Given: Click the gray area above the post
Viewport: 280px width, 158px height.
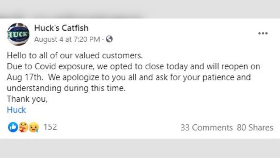Looking at the screenshot, I should click(140, 9).
